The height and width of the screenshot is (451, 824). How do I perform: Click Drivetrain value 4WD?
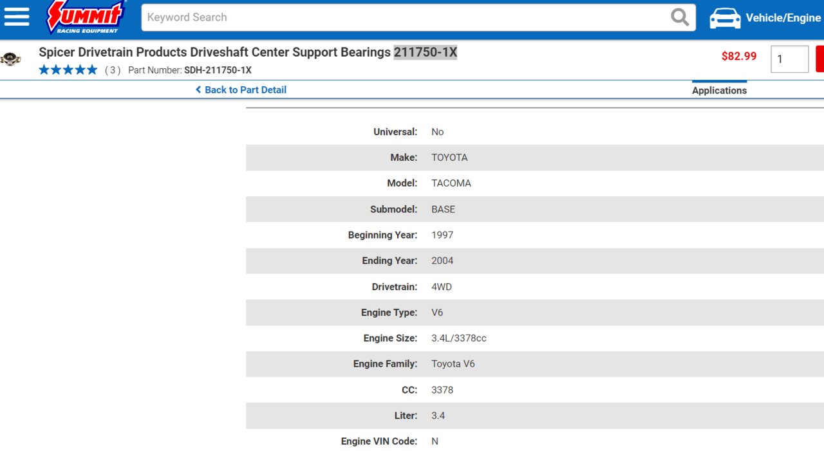442,287
